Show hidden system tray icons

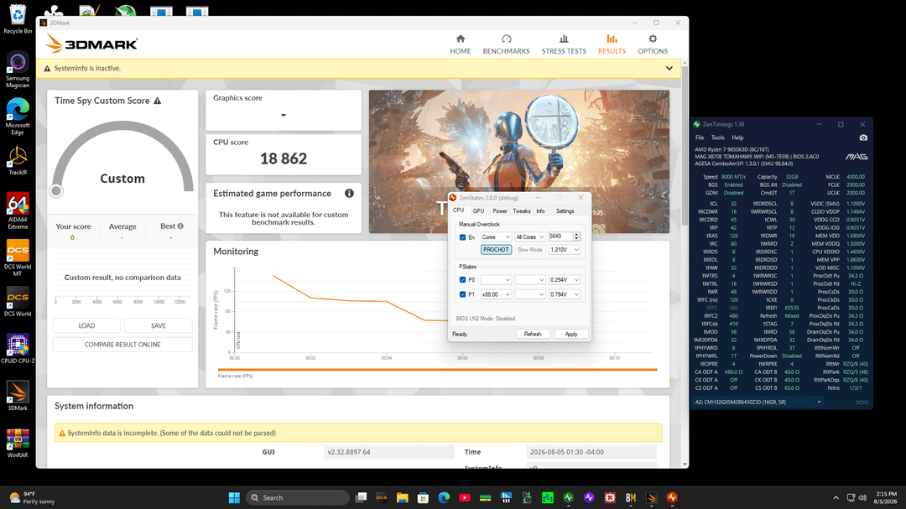[x=836, y=497]
